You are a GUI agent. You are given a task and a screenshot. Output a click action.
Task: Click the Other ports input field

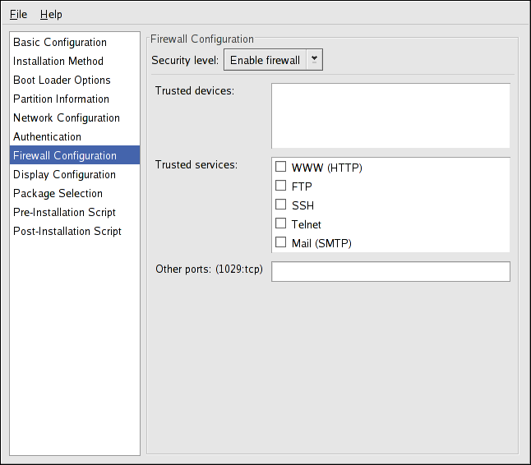click(390, 271)
